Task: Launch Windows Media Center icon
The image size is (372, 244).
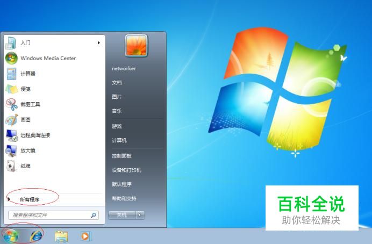Action: tap(11, 58)
